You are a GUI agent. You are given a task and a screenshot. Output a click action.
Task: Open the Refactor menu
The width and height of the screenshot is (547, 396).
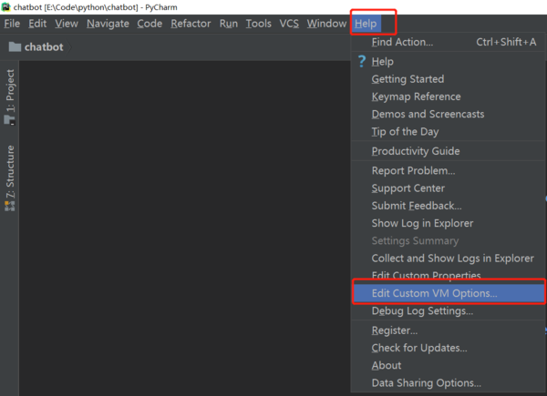(x=191, y=24)
